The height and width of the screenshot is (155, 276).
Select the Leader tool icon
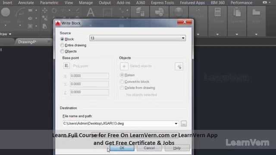pos(122,10)
